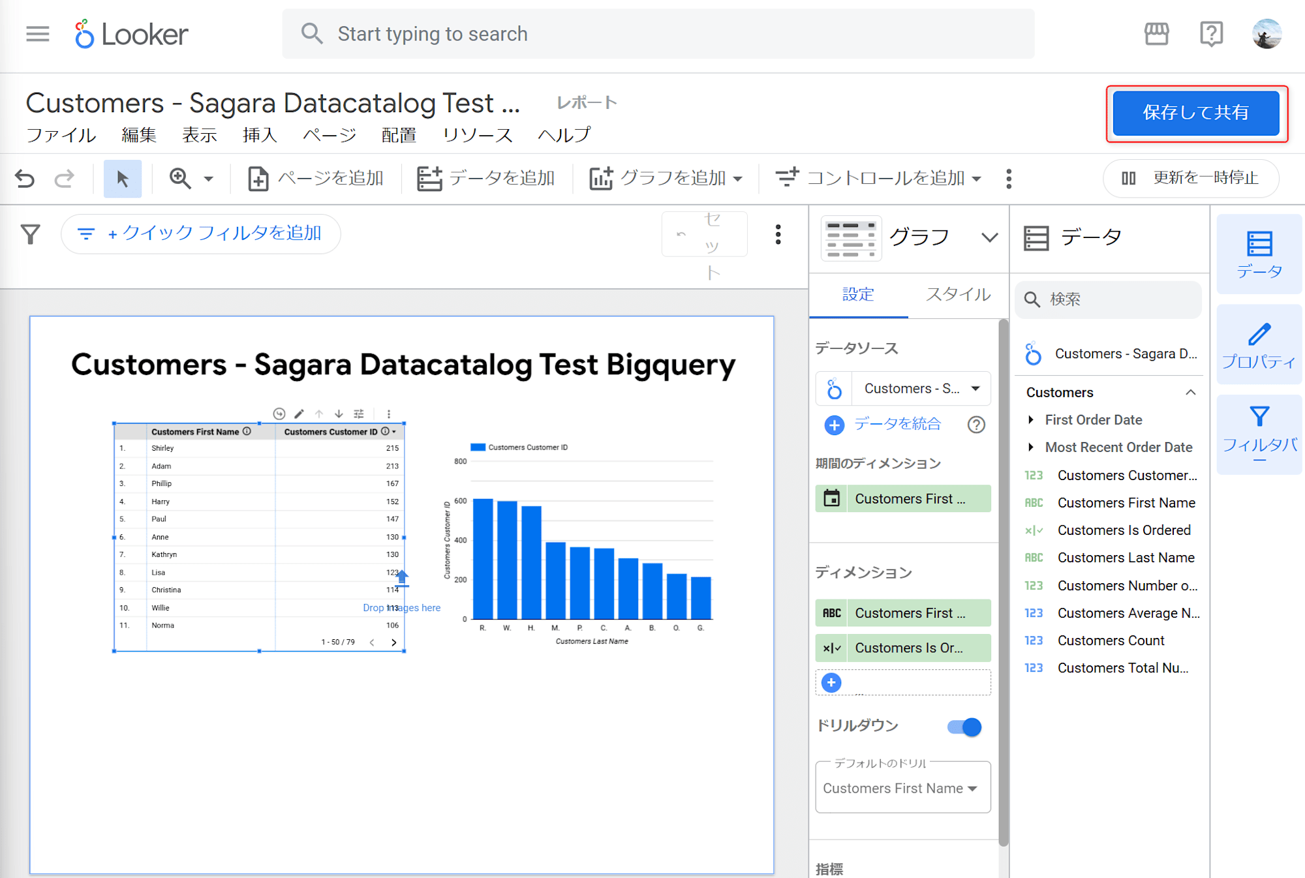
Task: Open the add control dropdown
Action: click(878, 178)
